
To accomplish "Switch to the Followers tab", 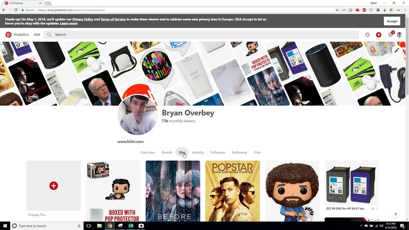I will [x=218, y=152].
